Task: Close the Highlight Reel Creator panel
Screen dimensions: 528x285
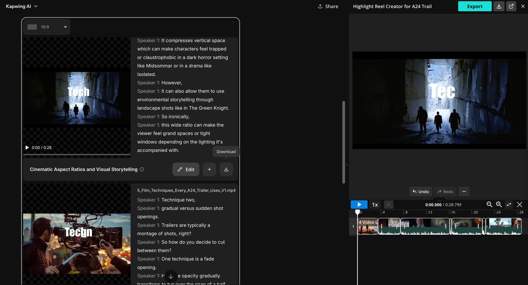Action: pos(523,6)
